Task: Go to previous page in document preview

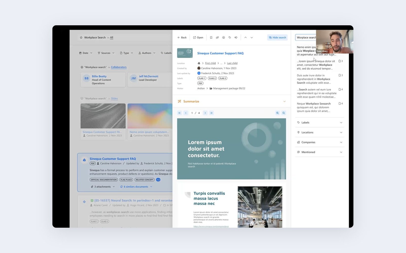Action: [186, 113]
